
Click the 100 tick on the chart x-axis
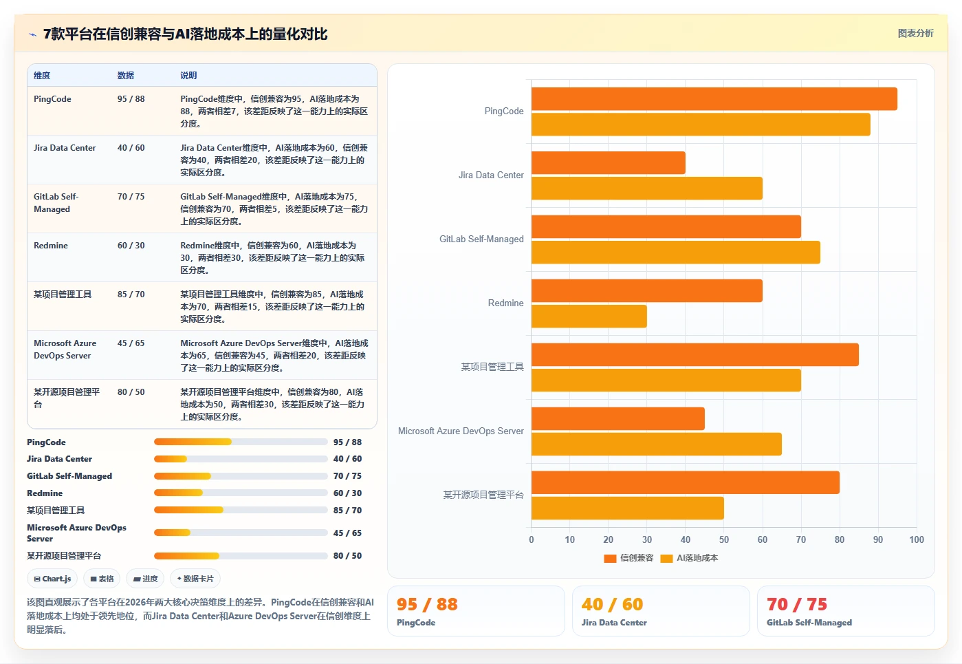coord(916,540)
